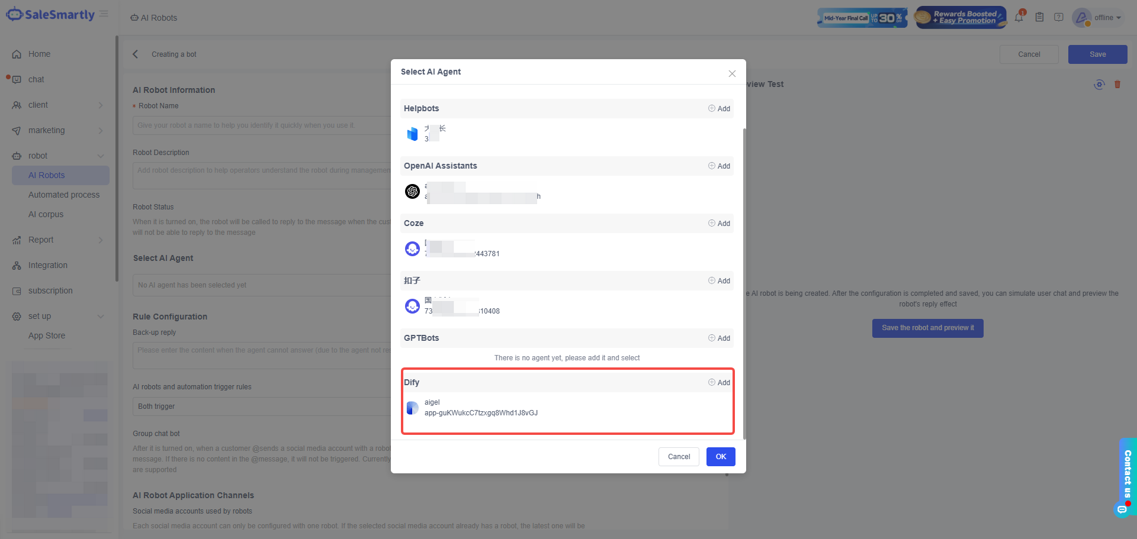The image size is (1137, 539).
Task: Open AI corpus in sidebar
Action: coord(46,214)
